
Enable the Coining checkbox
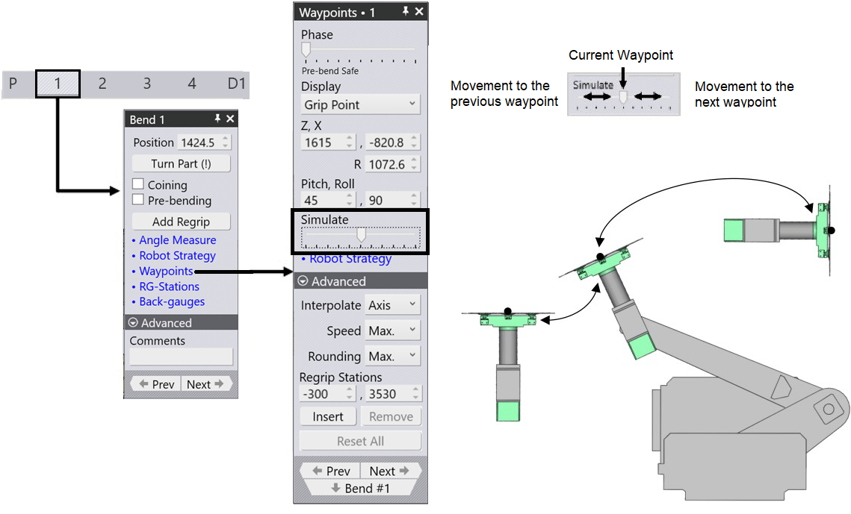click(137, 184)
